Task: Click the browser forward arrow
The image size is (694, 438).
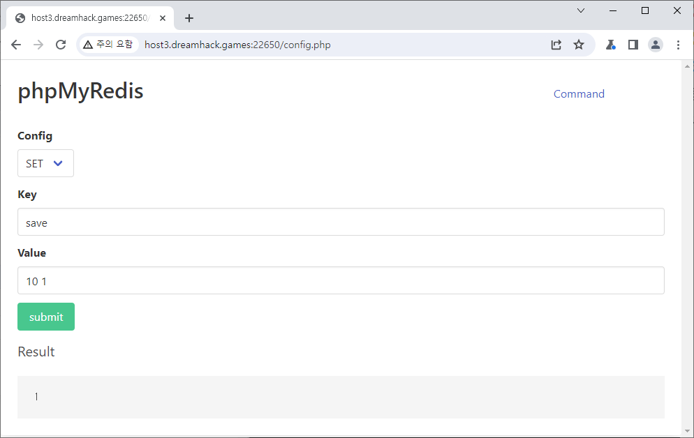Action: [x=38, y=45]
